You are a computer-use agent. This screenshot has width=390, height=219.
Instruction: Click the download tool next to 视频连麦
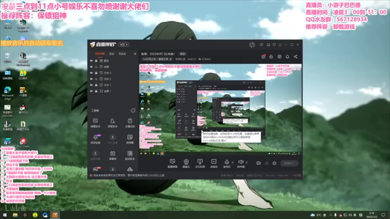(113, 139)
